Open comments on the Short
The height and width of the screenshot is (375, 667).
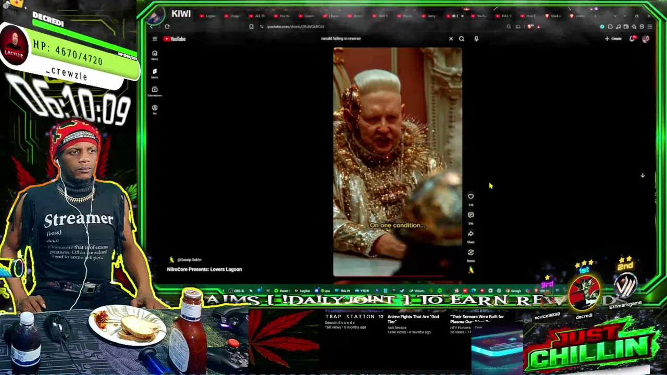tap(471, 215)
